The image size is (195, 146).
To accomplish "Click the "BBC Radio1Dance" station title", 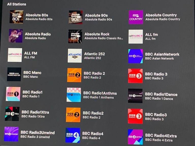I will tap(161, 95).
